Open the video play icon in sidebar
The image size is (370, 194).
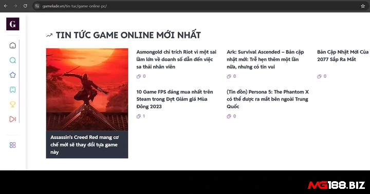click(x=13, y=119)
